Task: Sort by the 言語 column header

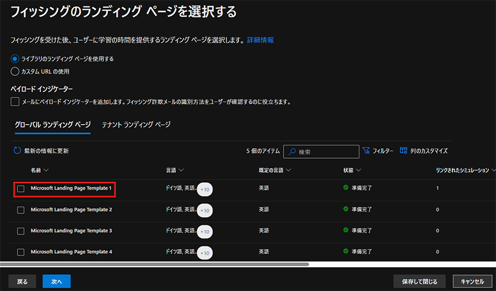Action: pos(174,170)
